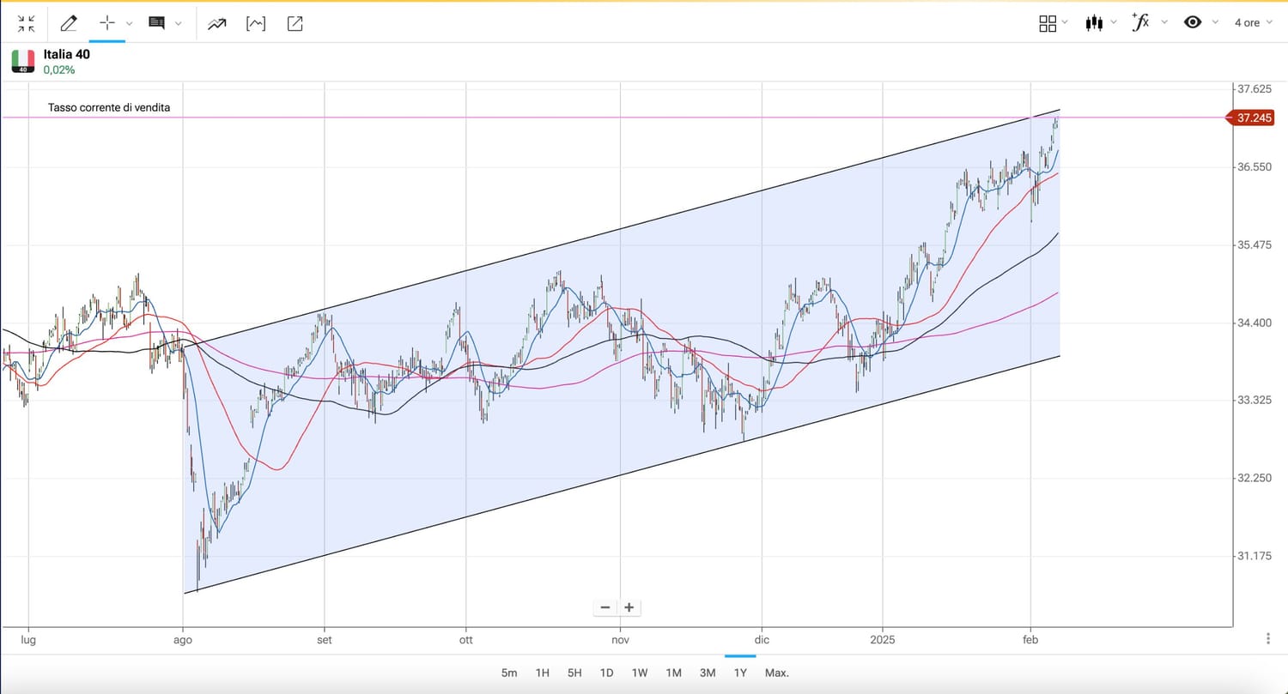This screenshot has height=694, width=1288.
Task: Toggle the eye visibility icon
Action: 1193,22
